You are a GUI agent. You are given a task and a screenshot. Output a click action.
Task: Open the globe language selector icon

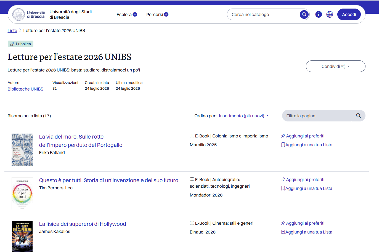[x=330, y=14]
